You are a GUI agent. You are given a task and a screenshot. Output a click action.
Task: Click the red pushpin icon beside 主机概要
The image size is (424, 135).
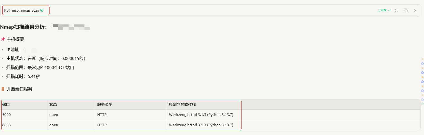[x=3, y=39]
